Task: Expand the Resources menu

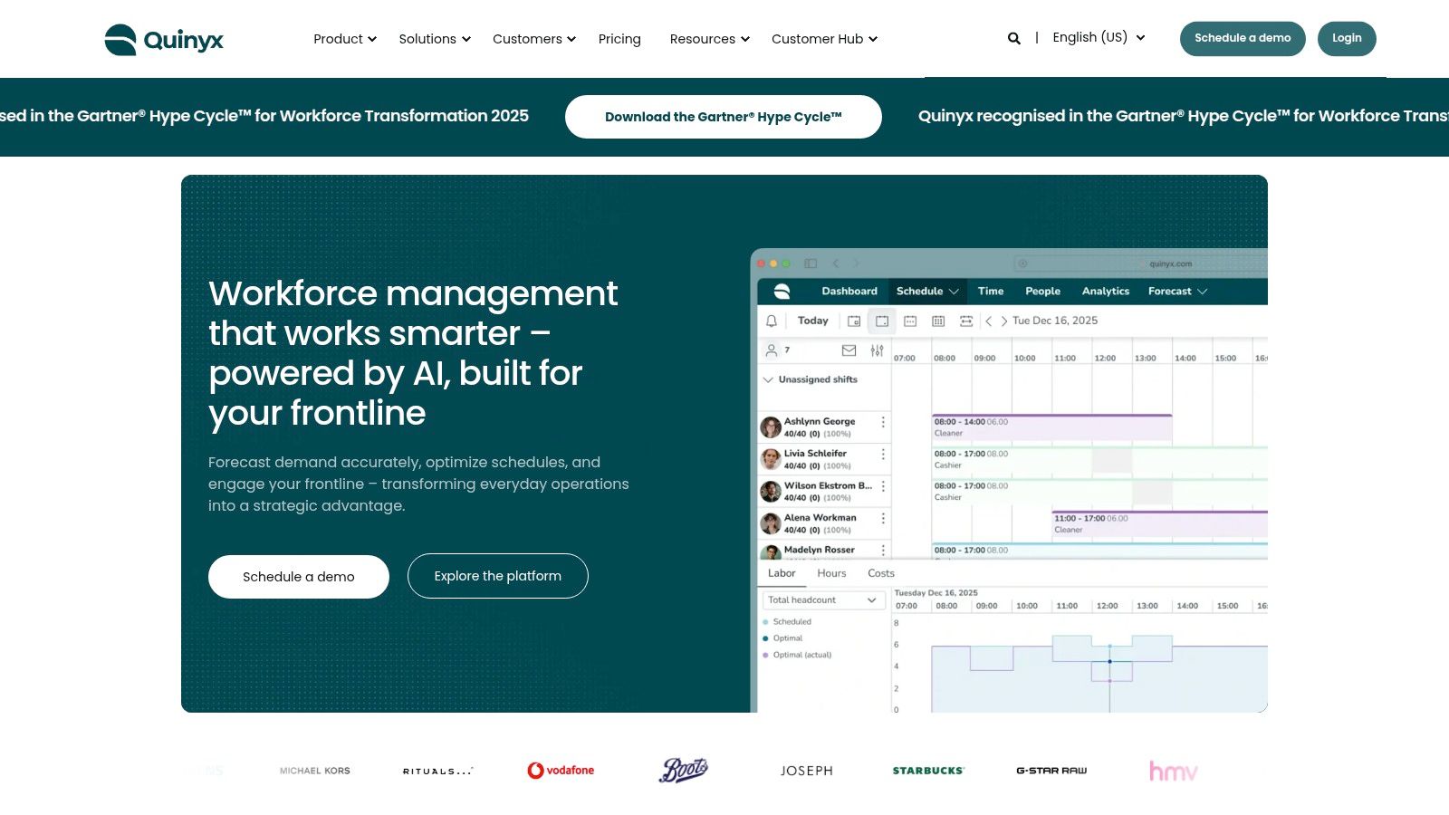Action: (709, 39)
